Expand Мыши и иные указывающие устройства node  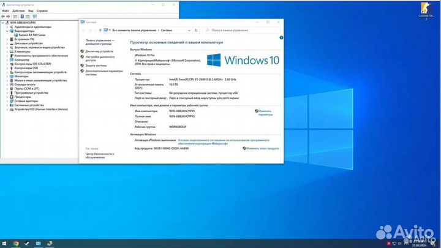[x=7, y=80]
